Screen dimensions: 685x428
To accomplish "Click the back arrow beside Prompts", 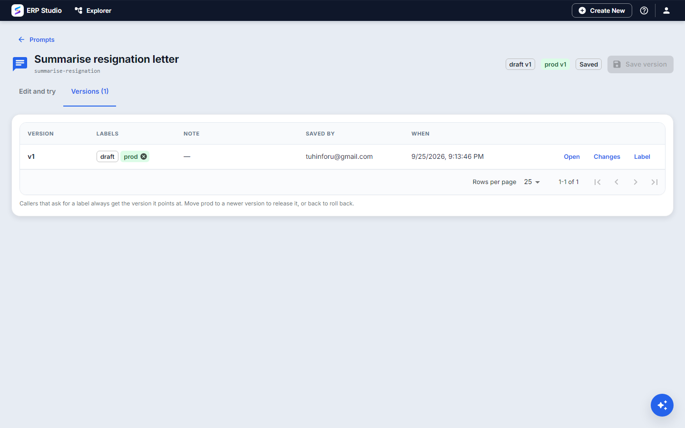I will pos(21,39).
